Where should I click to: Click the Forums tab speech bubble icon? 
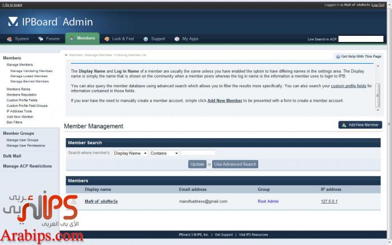tap(41, 39)
